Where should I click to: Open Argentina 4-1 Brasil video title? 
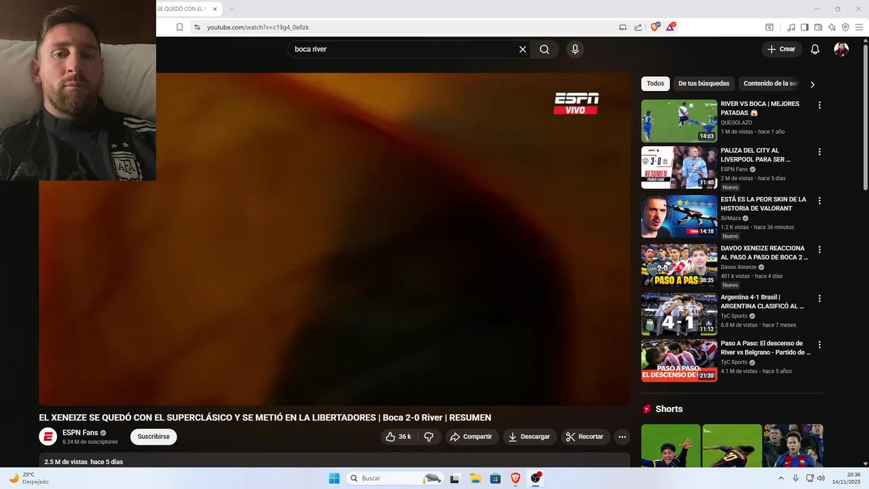click(x=762, y=302)
